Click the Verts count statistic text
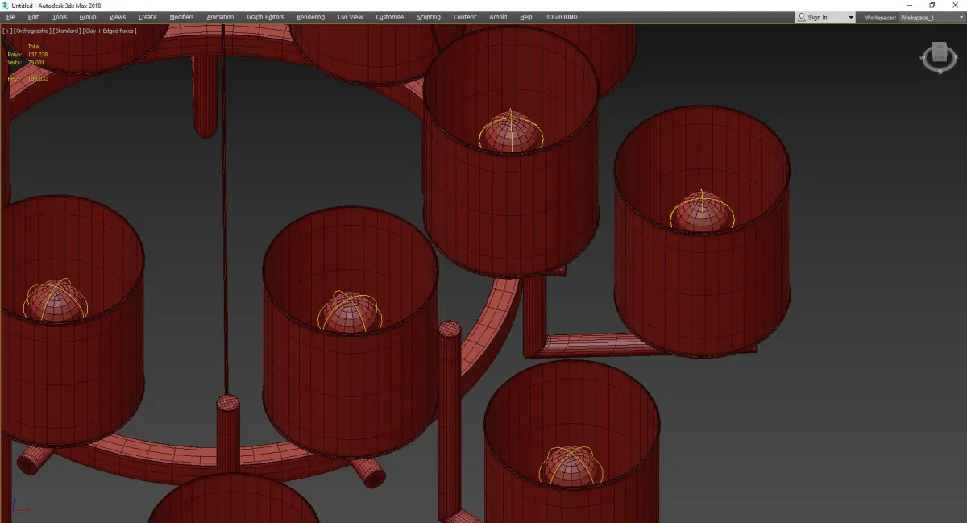Screen dimensions: 967x523 (x=26, y=61)
